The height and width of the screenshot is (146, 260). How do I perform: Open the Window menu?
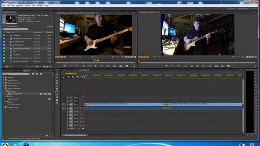coord(40,6)
